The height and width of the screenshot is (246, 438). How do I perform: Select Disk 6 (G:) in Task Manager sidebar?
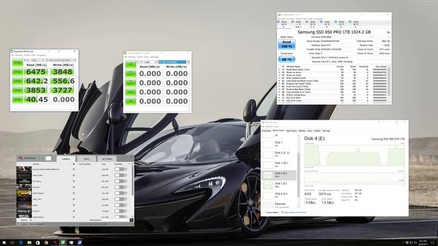[279, 195]
